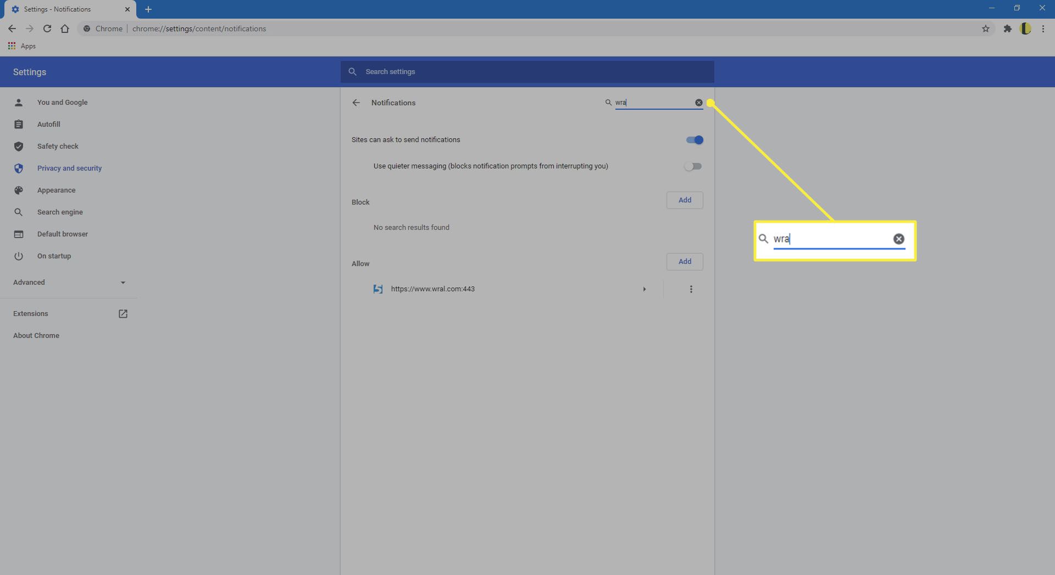Screen dimensions: 1055x575
Task: Open external Extensions link icon
Action: [123, 314]
